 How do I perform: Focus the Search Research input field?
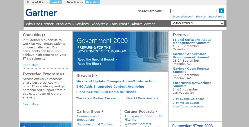click(x=193, y=11)
